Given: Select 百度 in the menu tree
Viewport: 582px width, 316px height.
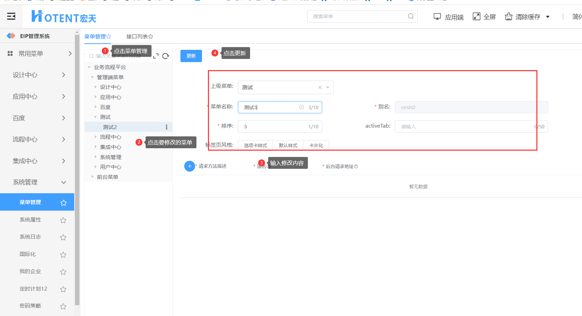Looking at the screenshot, I should [x=105, y=107].
